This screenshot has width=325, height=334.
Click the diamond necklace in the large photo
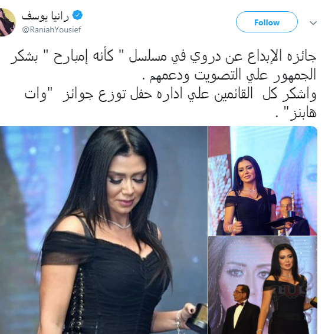[x=115, y=223]
